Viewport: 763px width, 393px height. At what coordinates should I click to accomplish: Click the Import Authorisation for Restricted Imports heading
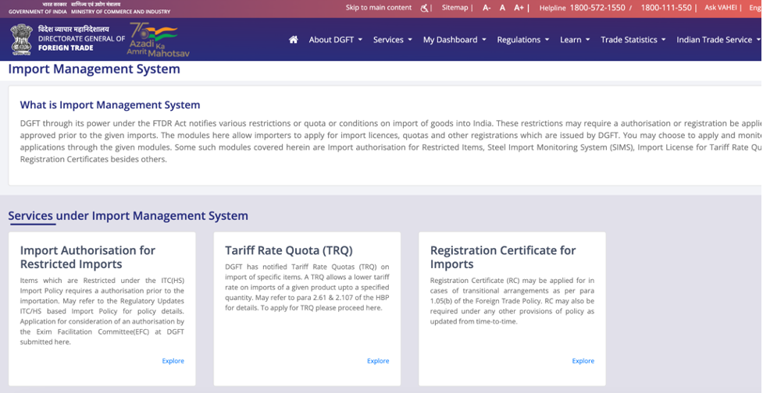point(87,257)
